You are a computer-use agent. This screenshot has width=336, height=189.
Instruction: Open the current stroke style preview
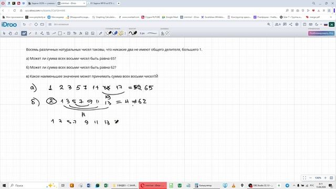point(133,33)
